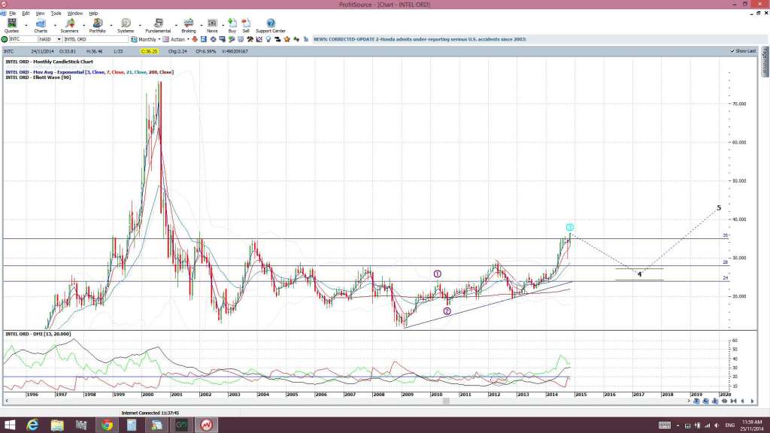Open the View menu
Screen dimensions: 770x433
click(x=41, y=14)
